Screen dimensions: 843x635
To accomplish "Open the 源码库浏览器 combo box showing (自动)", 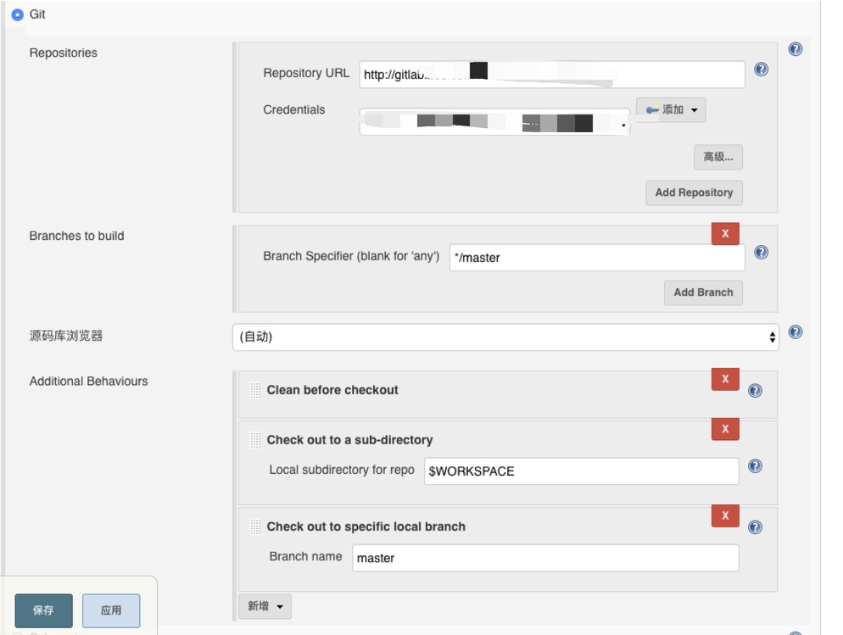I will (505, 337).
